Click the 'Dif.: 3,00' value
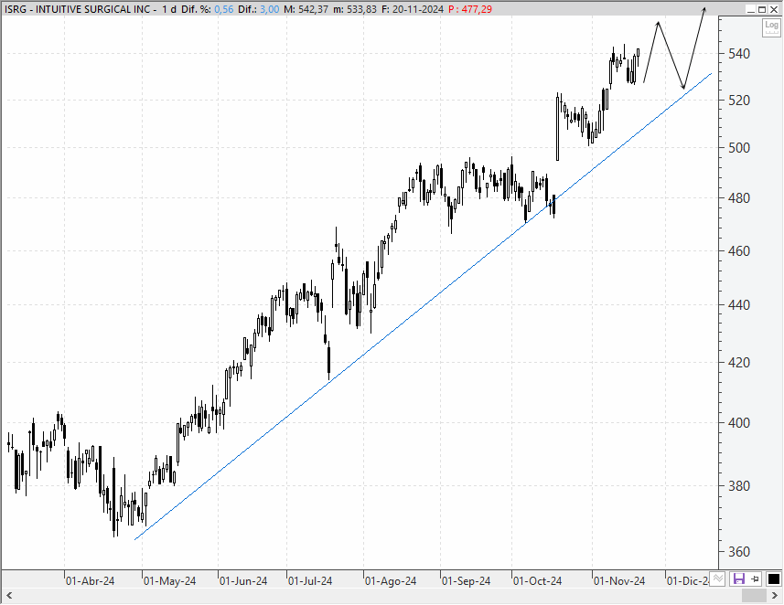 [259, 9]
